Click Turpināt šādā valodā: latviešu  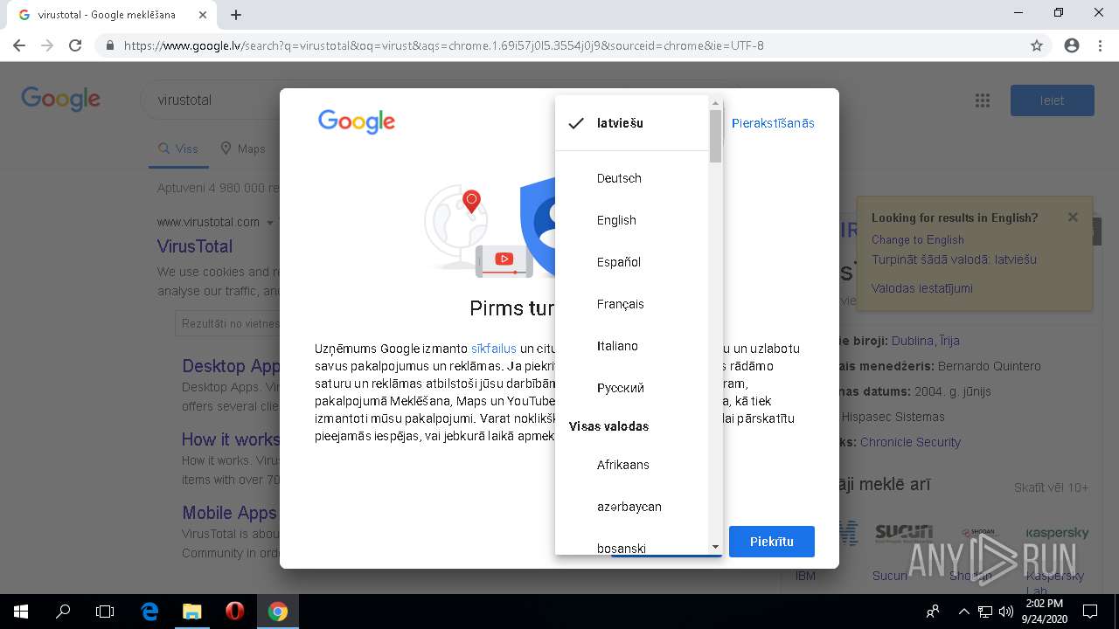point(954,259)
